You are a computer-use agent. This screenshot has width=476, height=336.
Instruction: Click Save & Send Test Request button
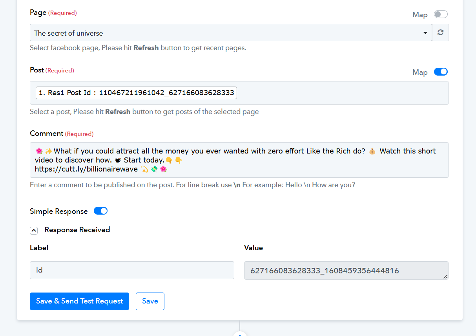click(x=79, y=301)
